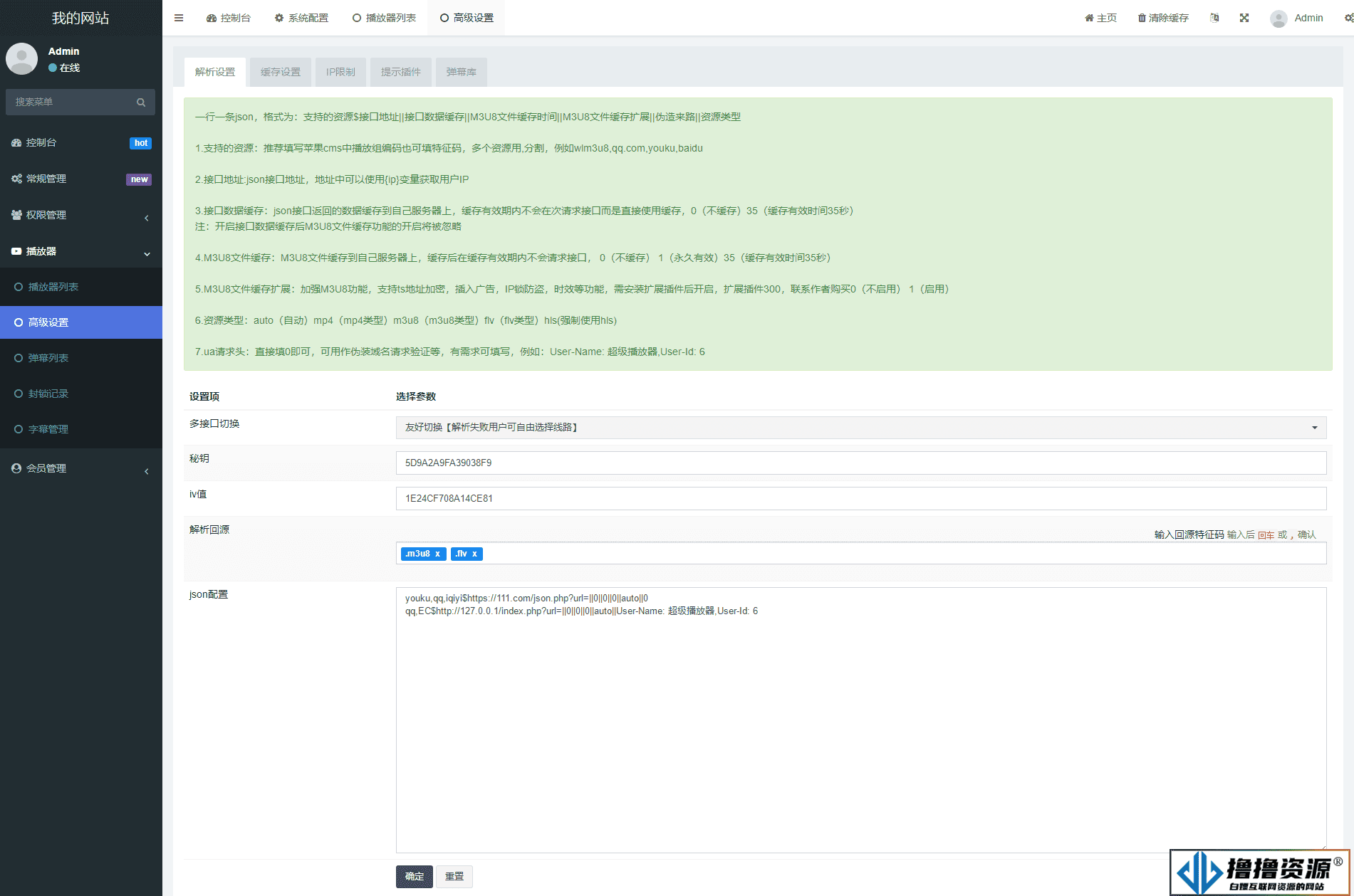Open 播放器列表 in the sidebar

(81, 287)
